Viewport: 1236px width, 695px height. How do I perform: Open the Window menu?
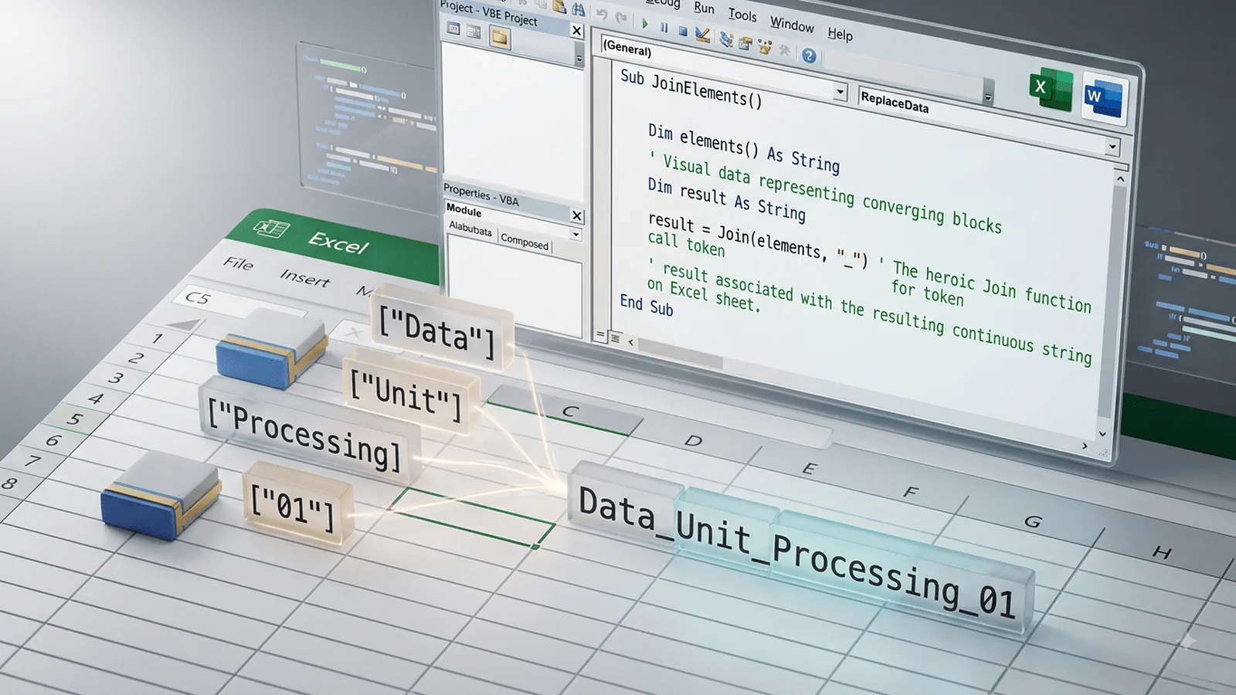click(792, 24)
